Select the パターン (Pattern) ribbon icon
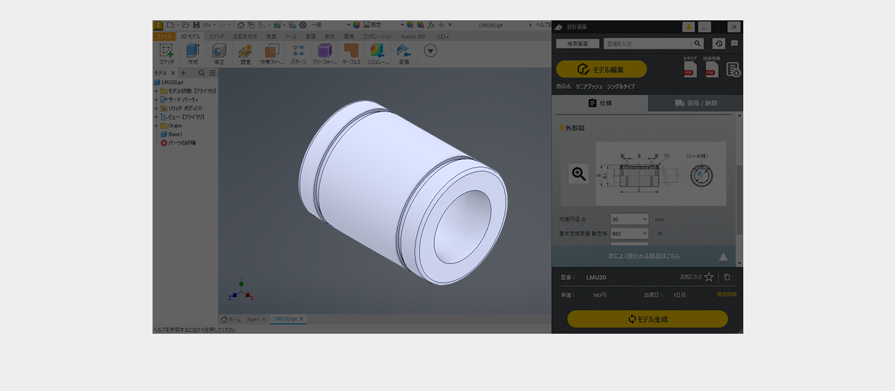The image size is (895, 391). [x=299, y=51]
